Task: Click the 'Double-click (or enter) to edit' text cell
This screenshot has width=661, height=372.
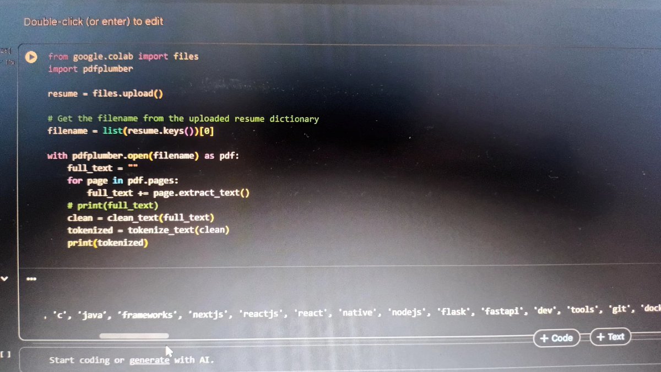Action: pos(94,22)
